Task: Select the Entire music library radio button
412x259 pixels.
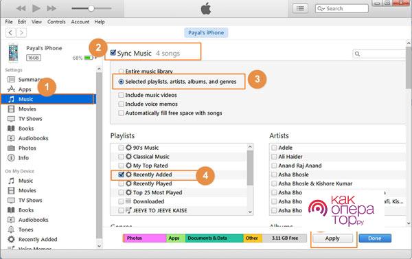Action: coord(121,71)
